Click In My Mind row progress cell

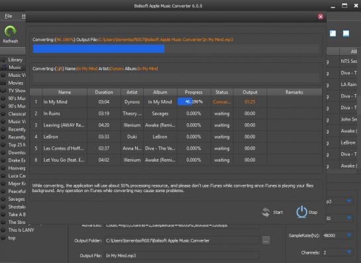[193, 102]
